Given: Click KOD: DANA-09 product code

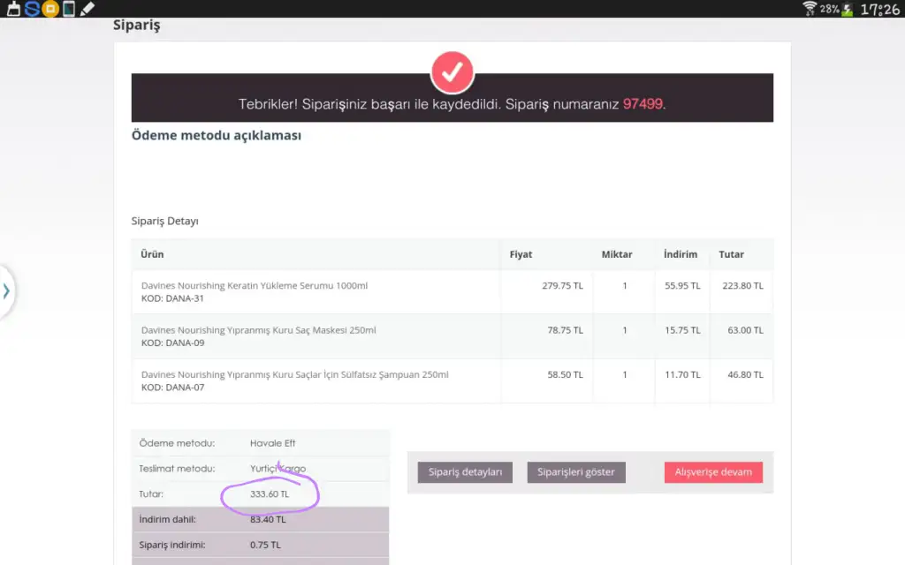Looking at the screenshot, I should pyautogui.click(x=172, y=343).
